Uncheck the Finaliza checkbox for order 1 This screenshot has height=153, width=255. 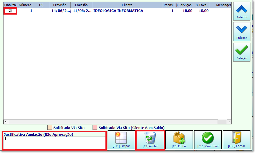[x=10, y=11]
